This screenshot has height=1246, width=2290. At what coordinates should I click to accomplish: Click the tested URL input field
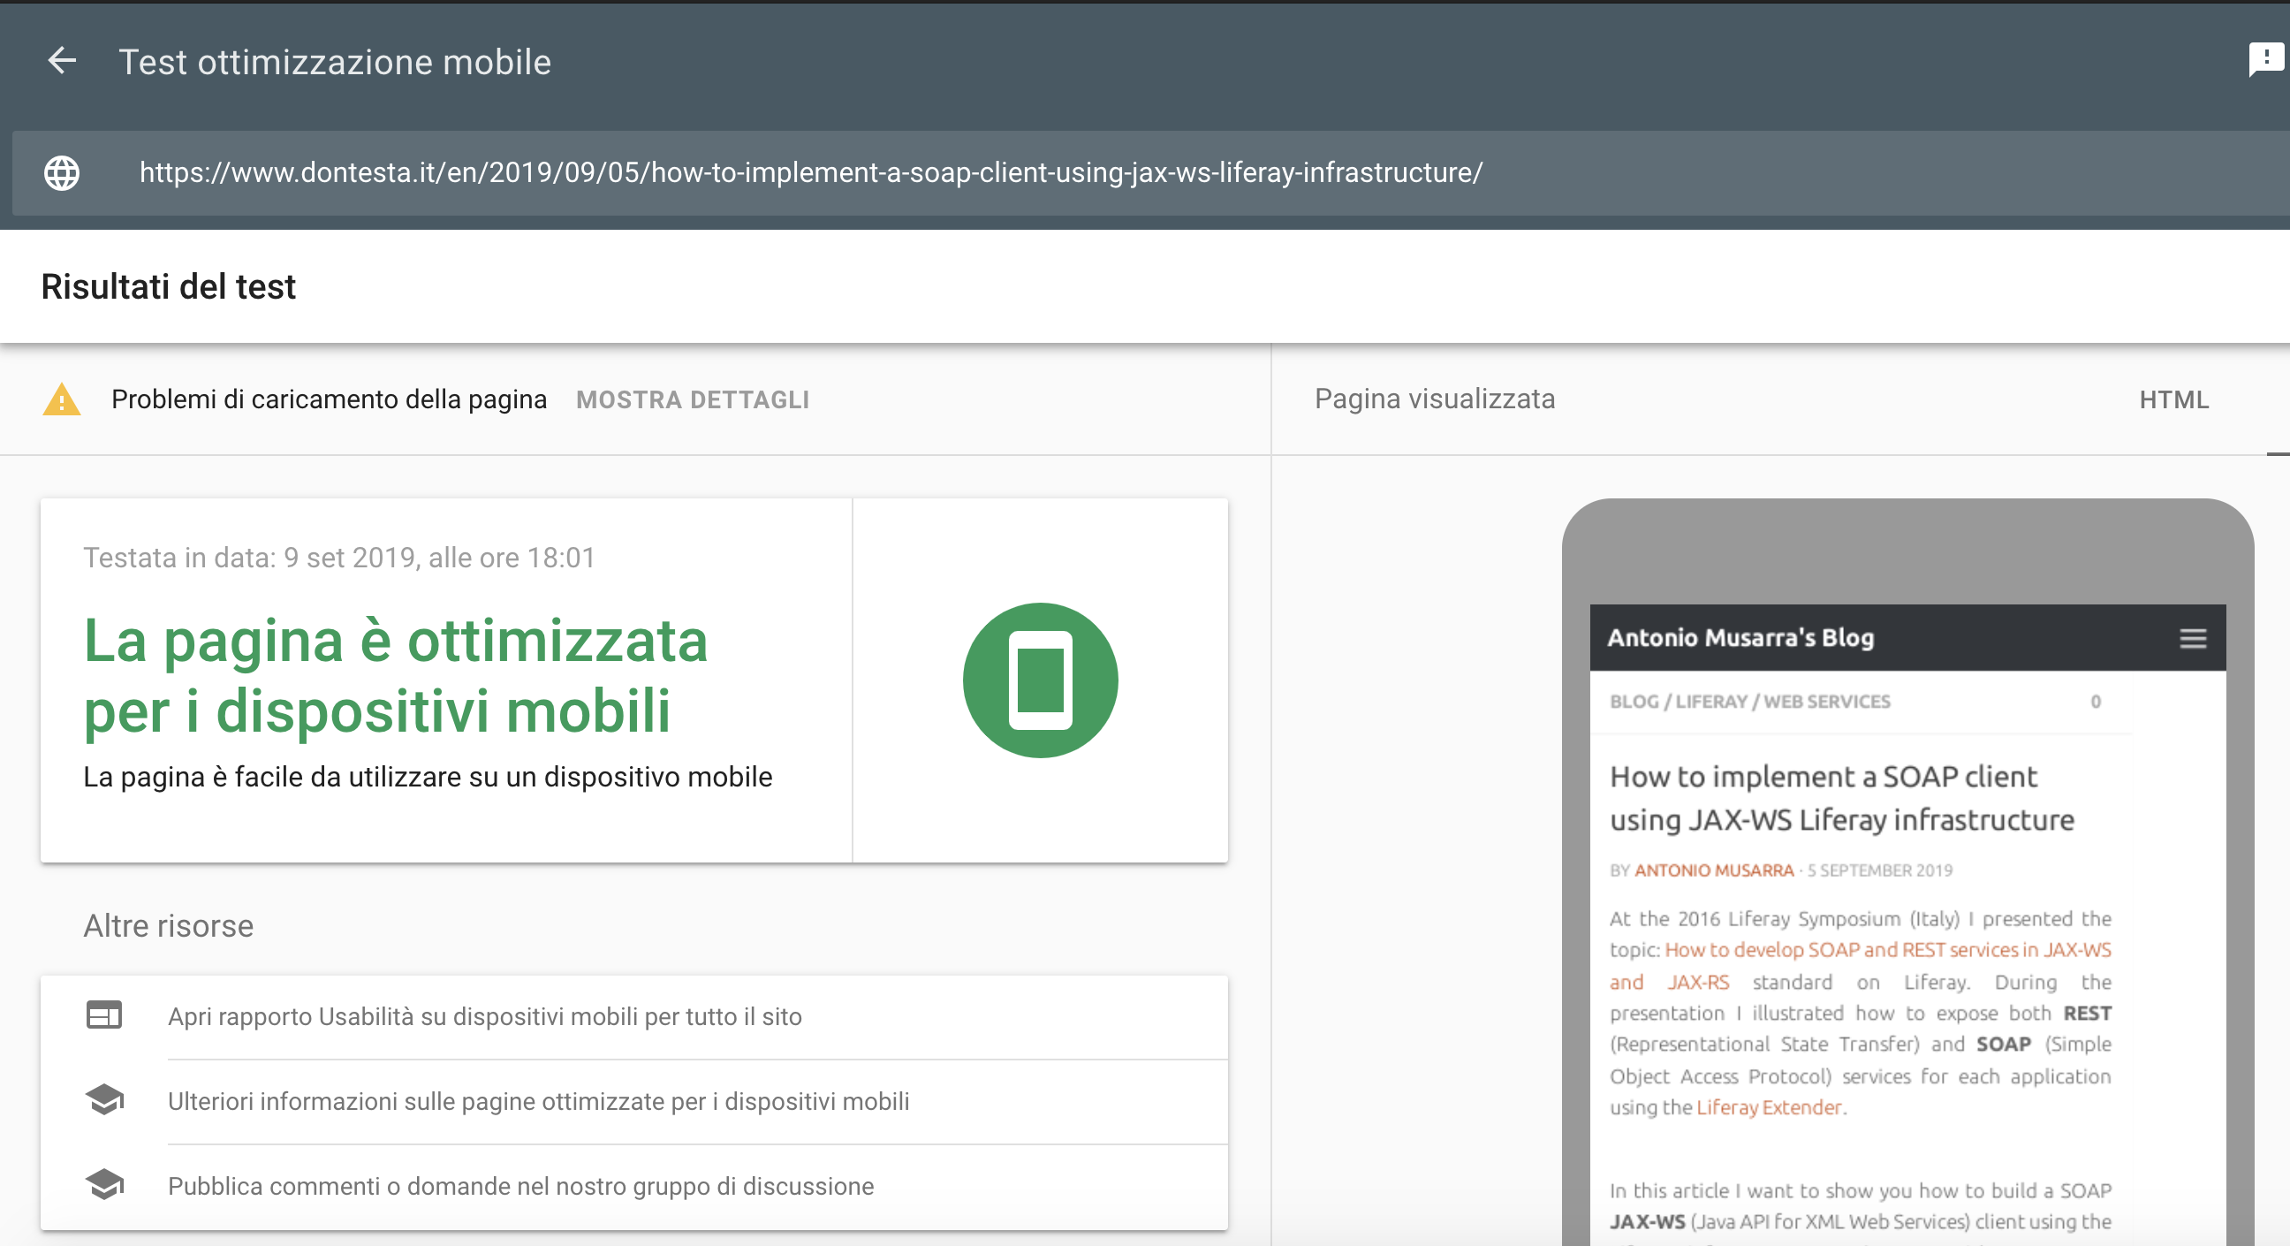pyautogui.click(x=811, y=172)
